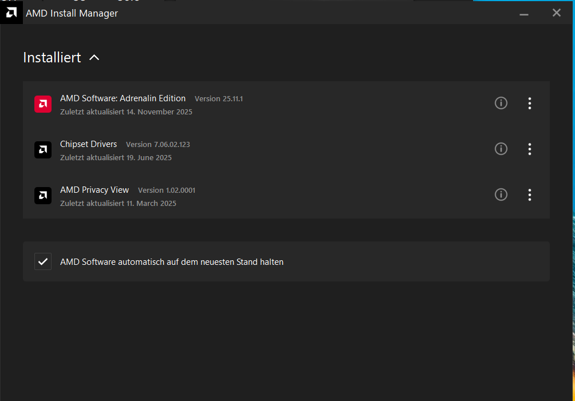This screenshot has height=401, width=575.
Task: Select the AMD Software: Adrenalin Edition title
Action: 123,98
